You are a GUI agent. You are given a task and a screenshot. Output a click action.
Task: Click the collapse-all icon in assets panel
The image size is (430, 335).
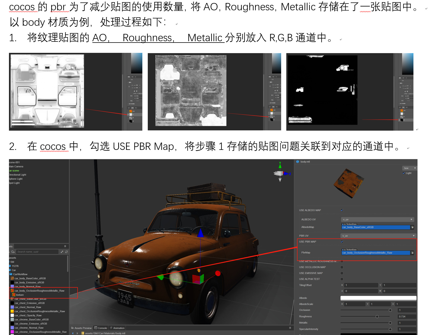[62, 252]
